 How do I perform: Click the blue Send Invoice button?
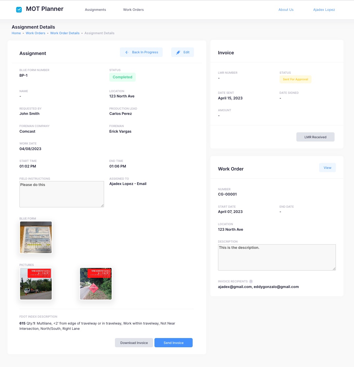(174, 343)
